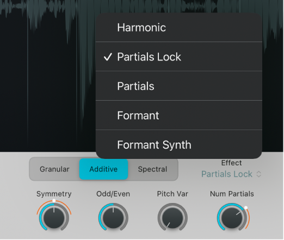Click the Pitch Var label text
284x240 pixels.
172,194
